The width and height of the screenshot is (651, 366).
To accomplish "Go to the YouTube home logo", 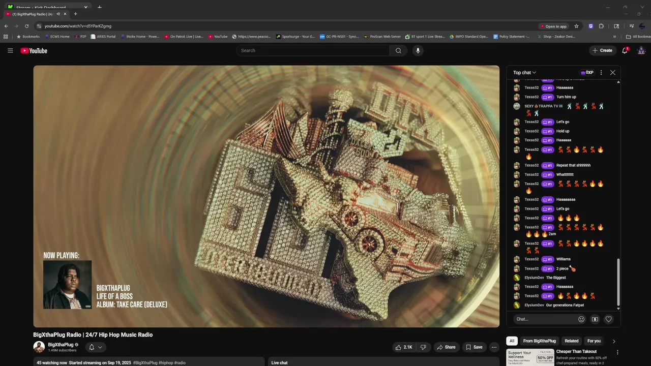I will [34, 50].
